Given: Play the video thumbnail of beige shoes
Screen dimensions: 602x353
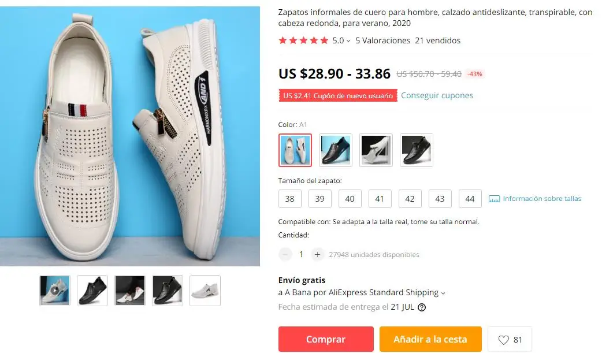Looking at the screenshot, I should [x=55, y=291].
